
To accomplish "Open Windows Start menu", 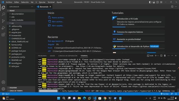I will (x=59, y=98).
